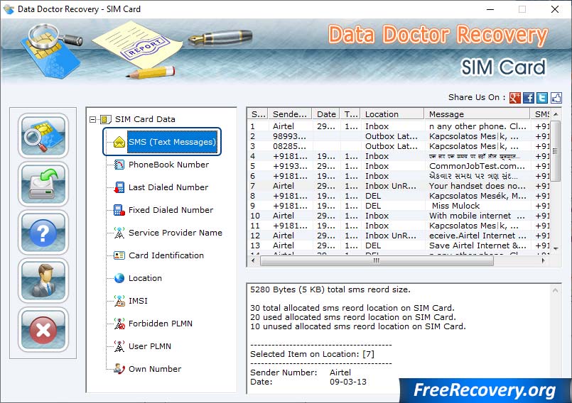Click the SMS table vertical scrollbar thumb
This screenshot has height=403, width=572.
coord(555,151)
